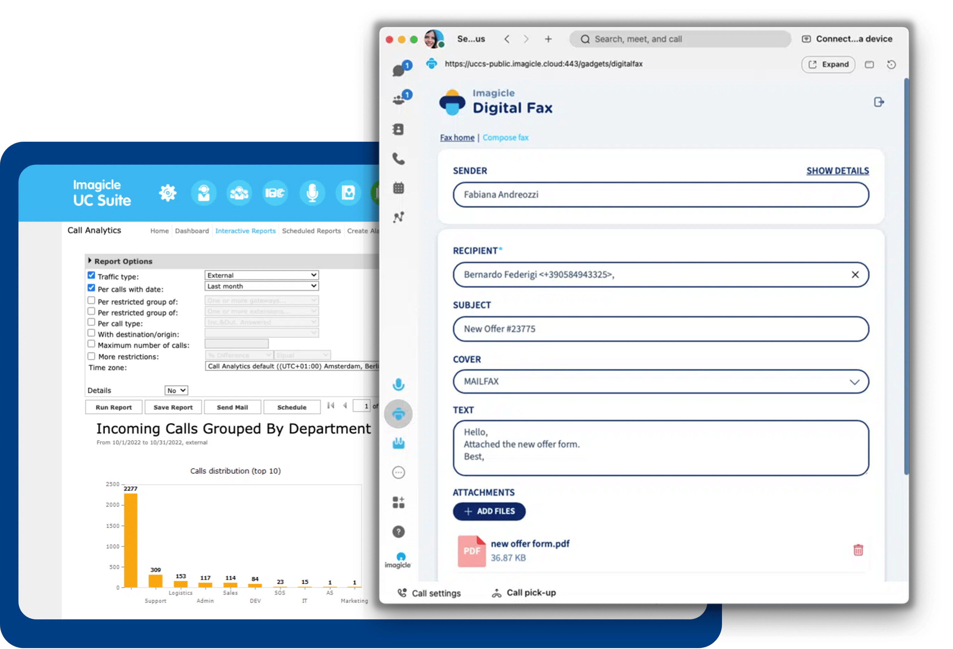This screenshot has height=649, width=953.
Task: Enable the Per call type checkbox
Action: 92,322
